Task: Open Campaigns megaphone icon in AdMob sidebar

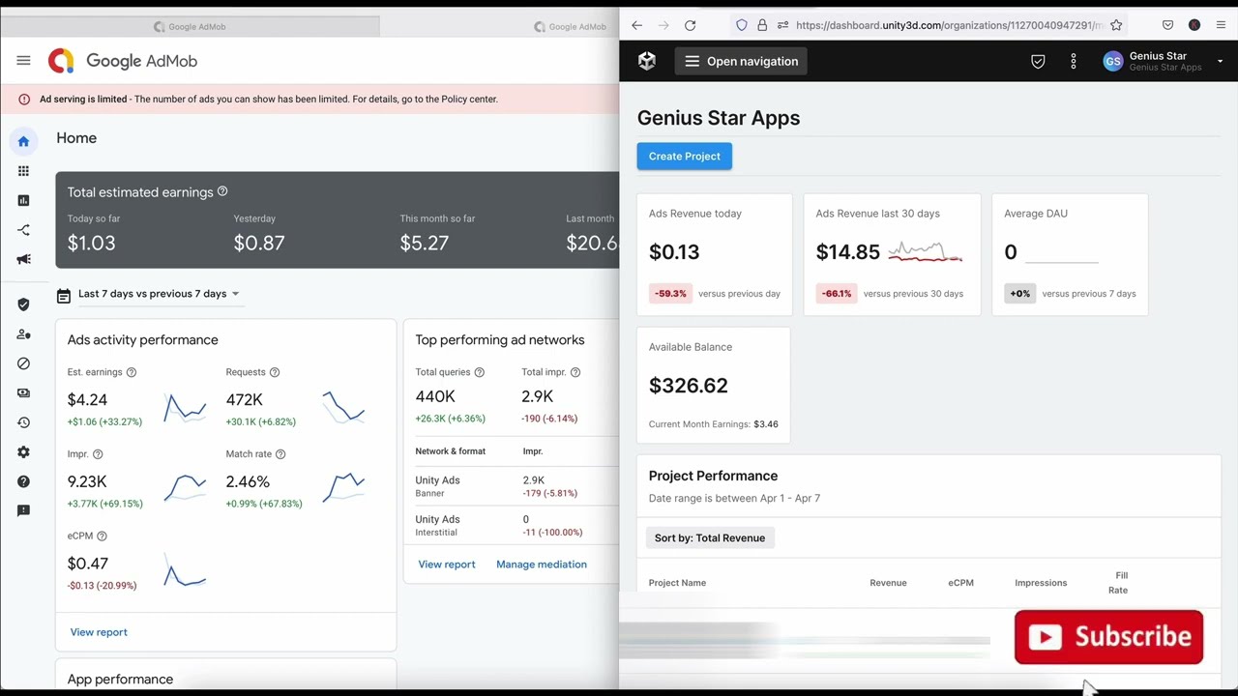Action: tap(23, 259)
